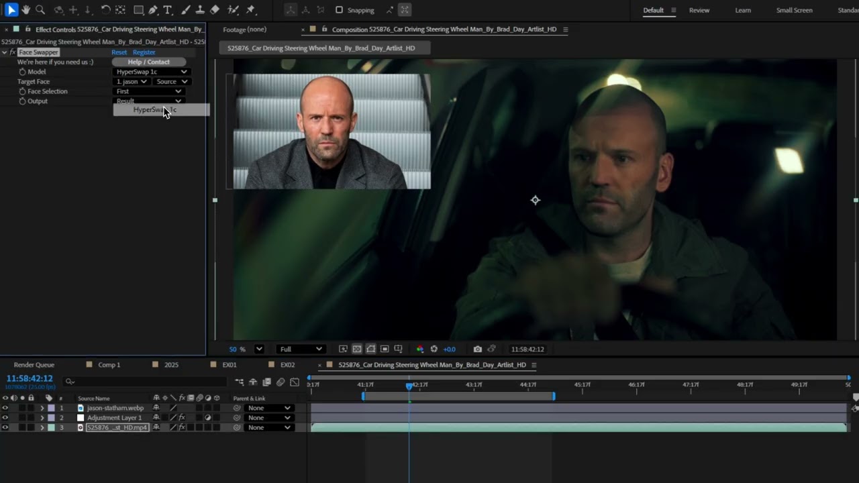Select the Rectangle shape tool
This screenshot has height=483, width=859.
(138, 10)
